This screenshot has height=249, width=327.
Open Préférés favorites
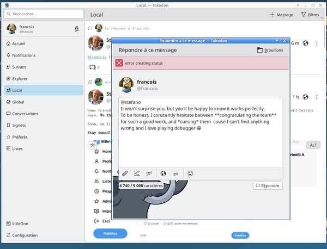[44, 137]
